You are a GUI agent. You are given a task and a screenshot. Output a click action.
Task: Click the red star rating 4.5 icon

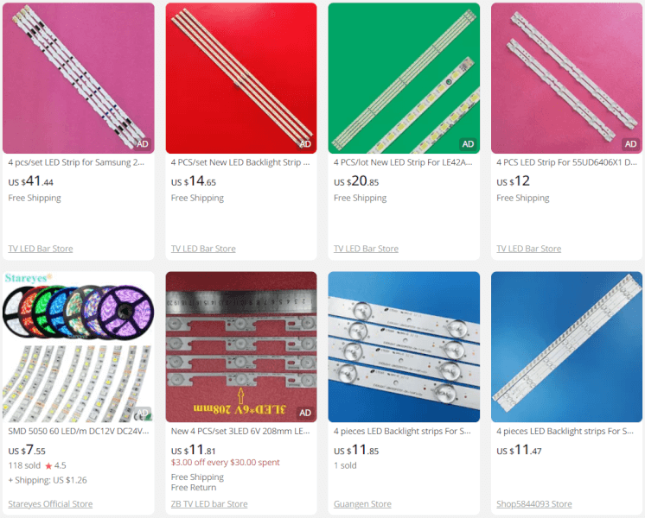pos(48,466)
